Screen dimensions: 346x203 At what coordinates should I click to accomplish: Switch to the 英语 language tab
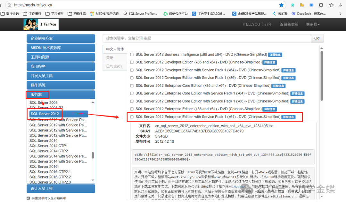click(110, 58)
